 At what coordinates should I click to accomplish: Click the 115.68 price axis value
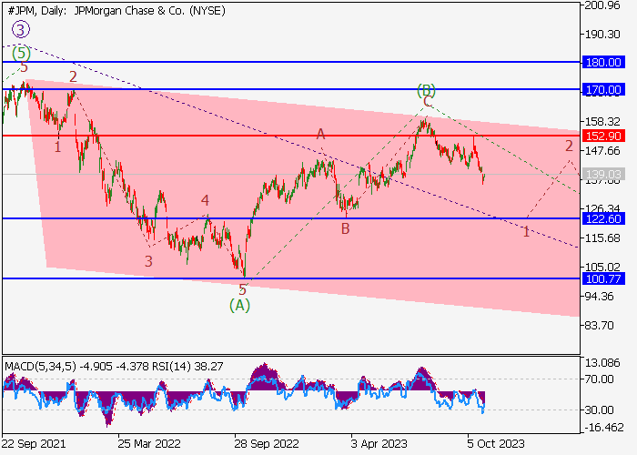tap(602, 238)
